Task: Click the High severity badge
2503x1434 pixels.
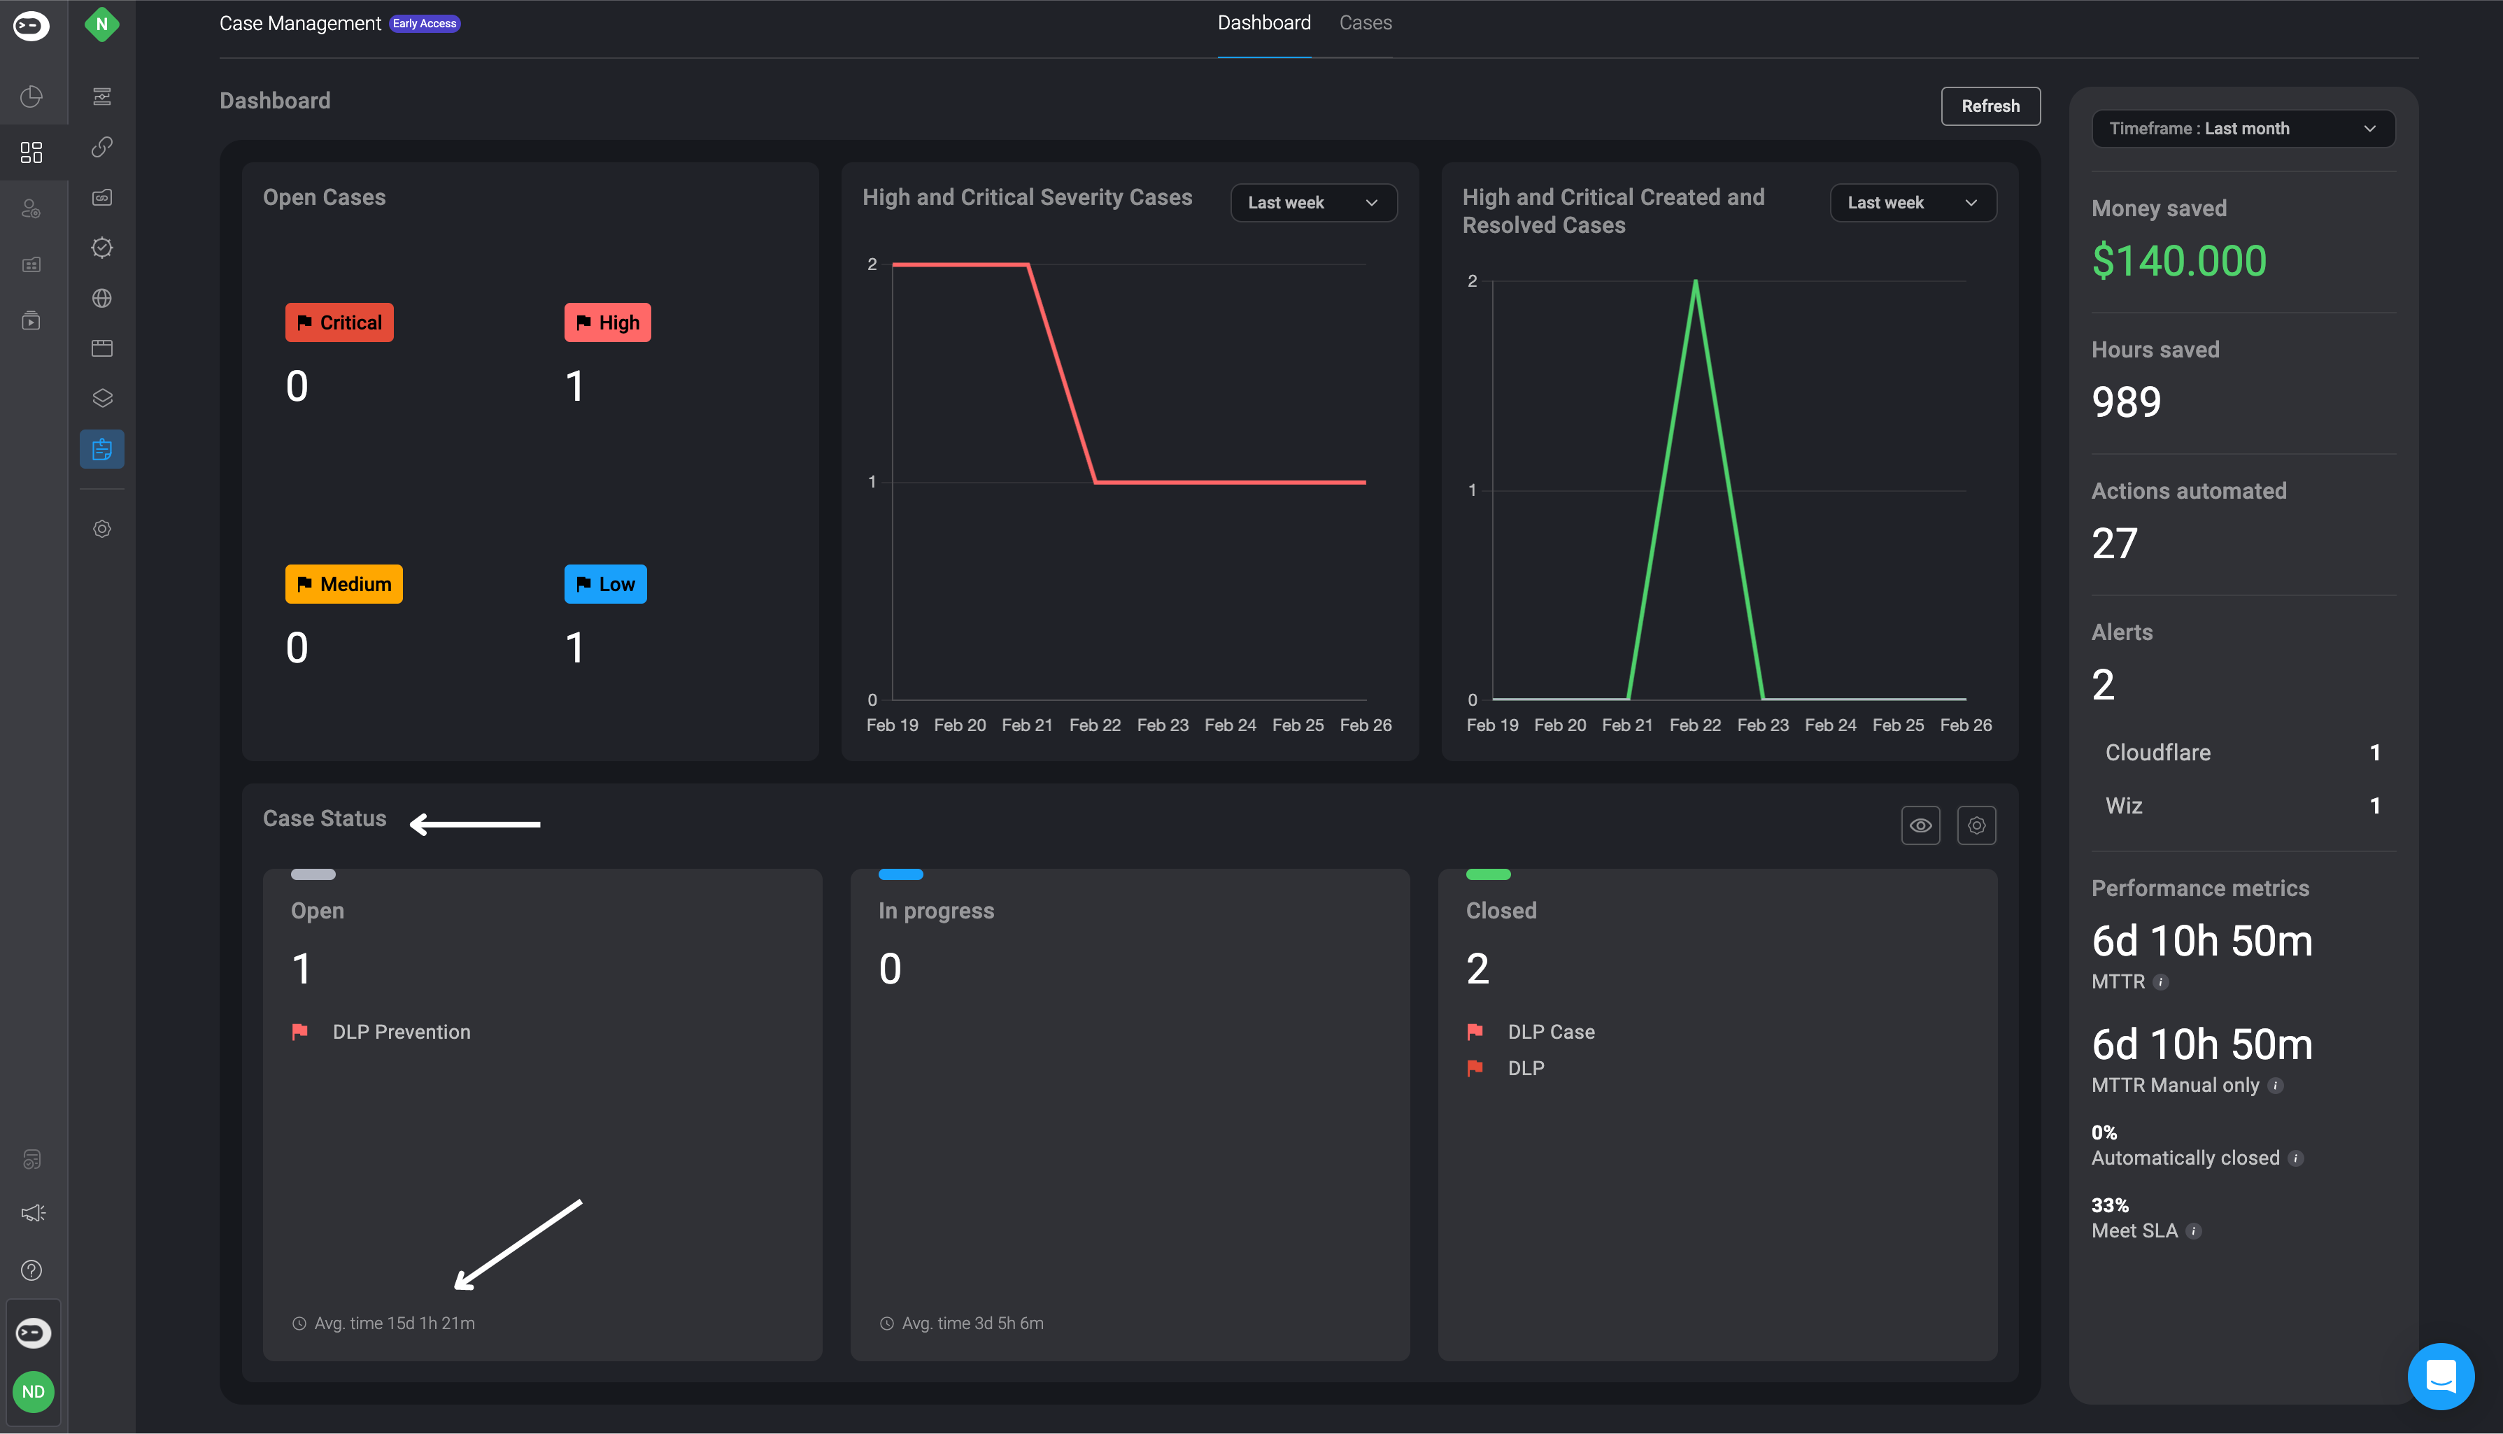Action: (x=607, y=323)
